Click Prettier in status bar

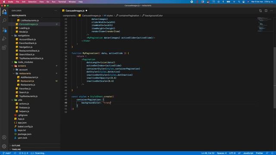(260, 153)
